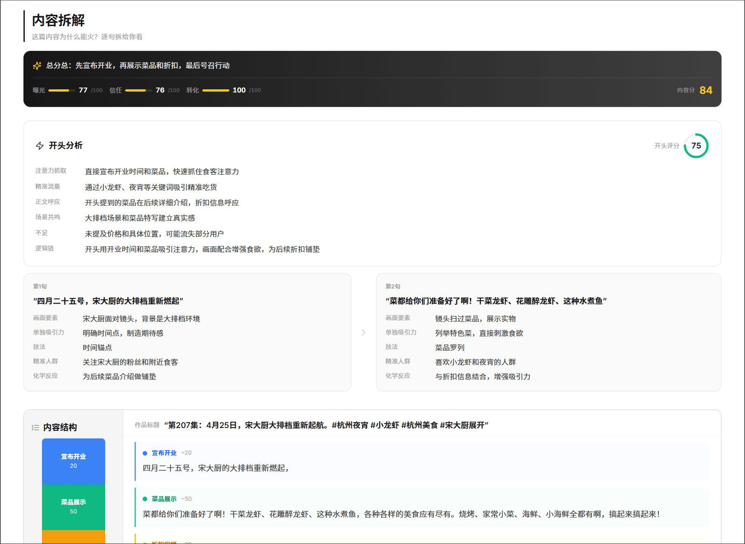Screen dimensions: 745x544
Task: Click the 信任 score value 76
Action: [160, 90]
